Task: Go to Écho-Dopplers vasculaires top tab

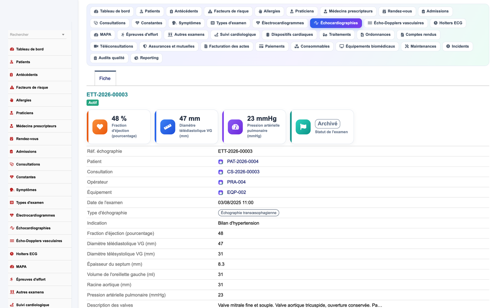Action: coord(396,23)
